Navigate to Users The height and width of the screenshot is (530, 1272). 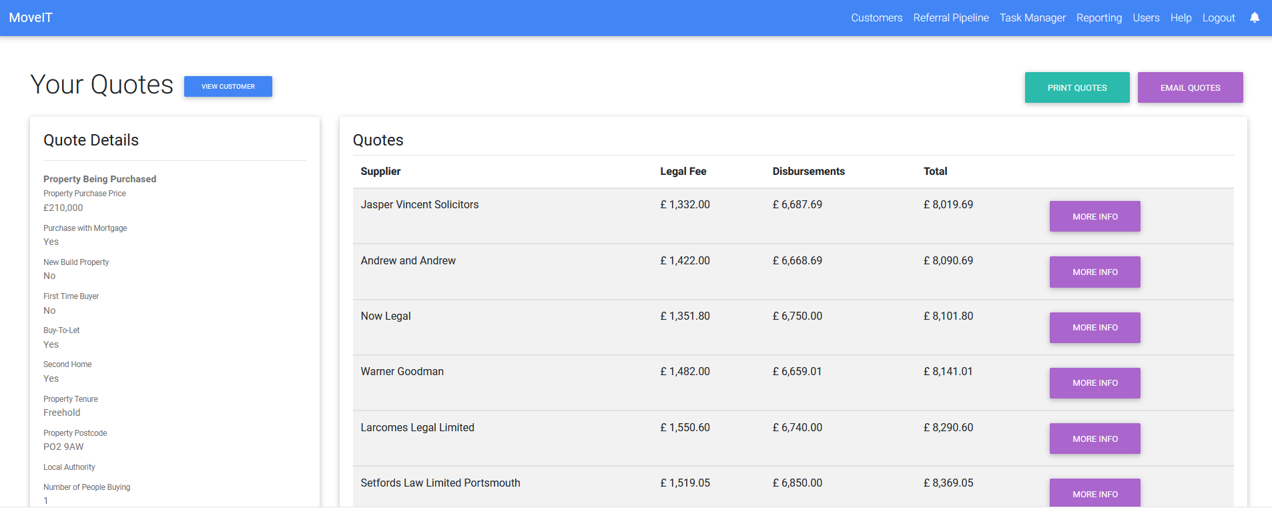click(1146, 17)
